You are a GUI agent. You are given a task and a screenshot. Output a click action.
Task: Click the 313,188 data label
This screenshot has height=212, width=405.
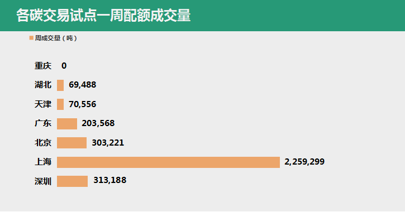pyautogui.click(x=110, y=180)
